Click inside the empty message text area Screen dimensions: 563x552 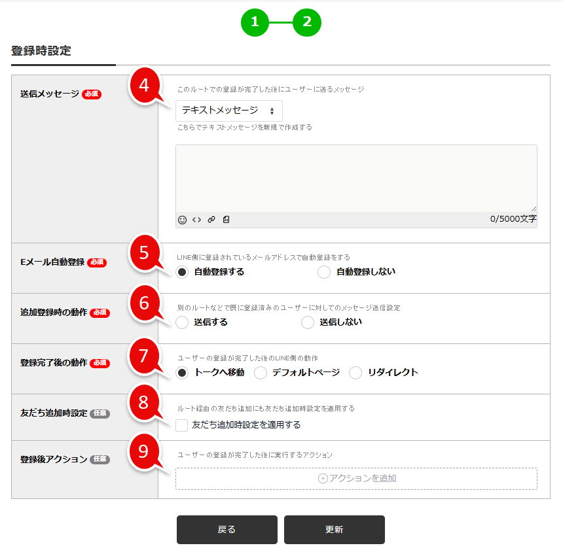(357, 177)
